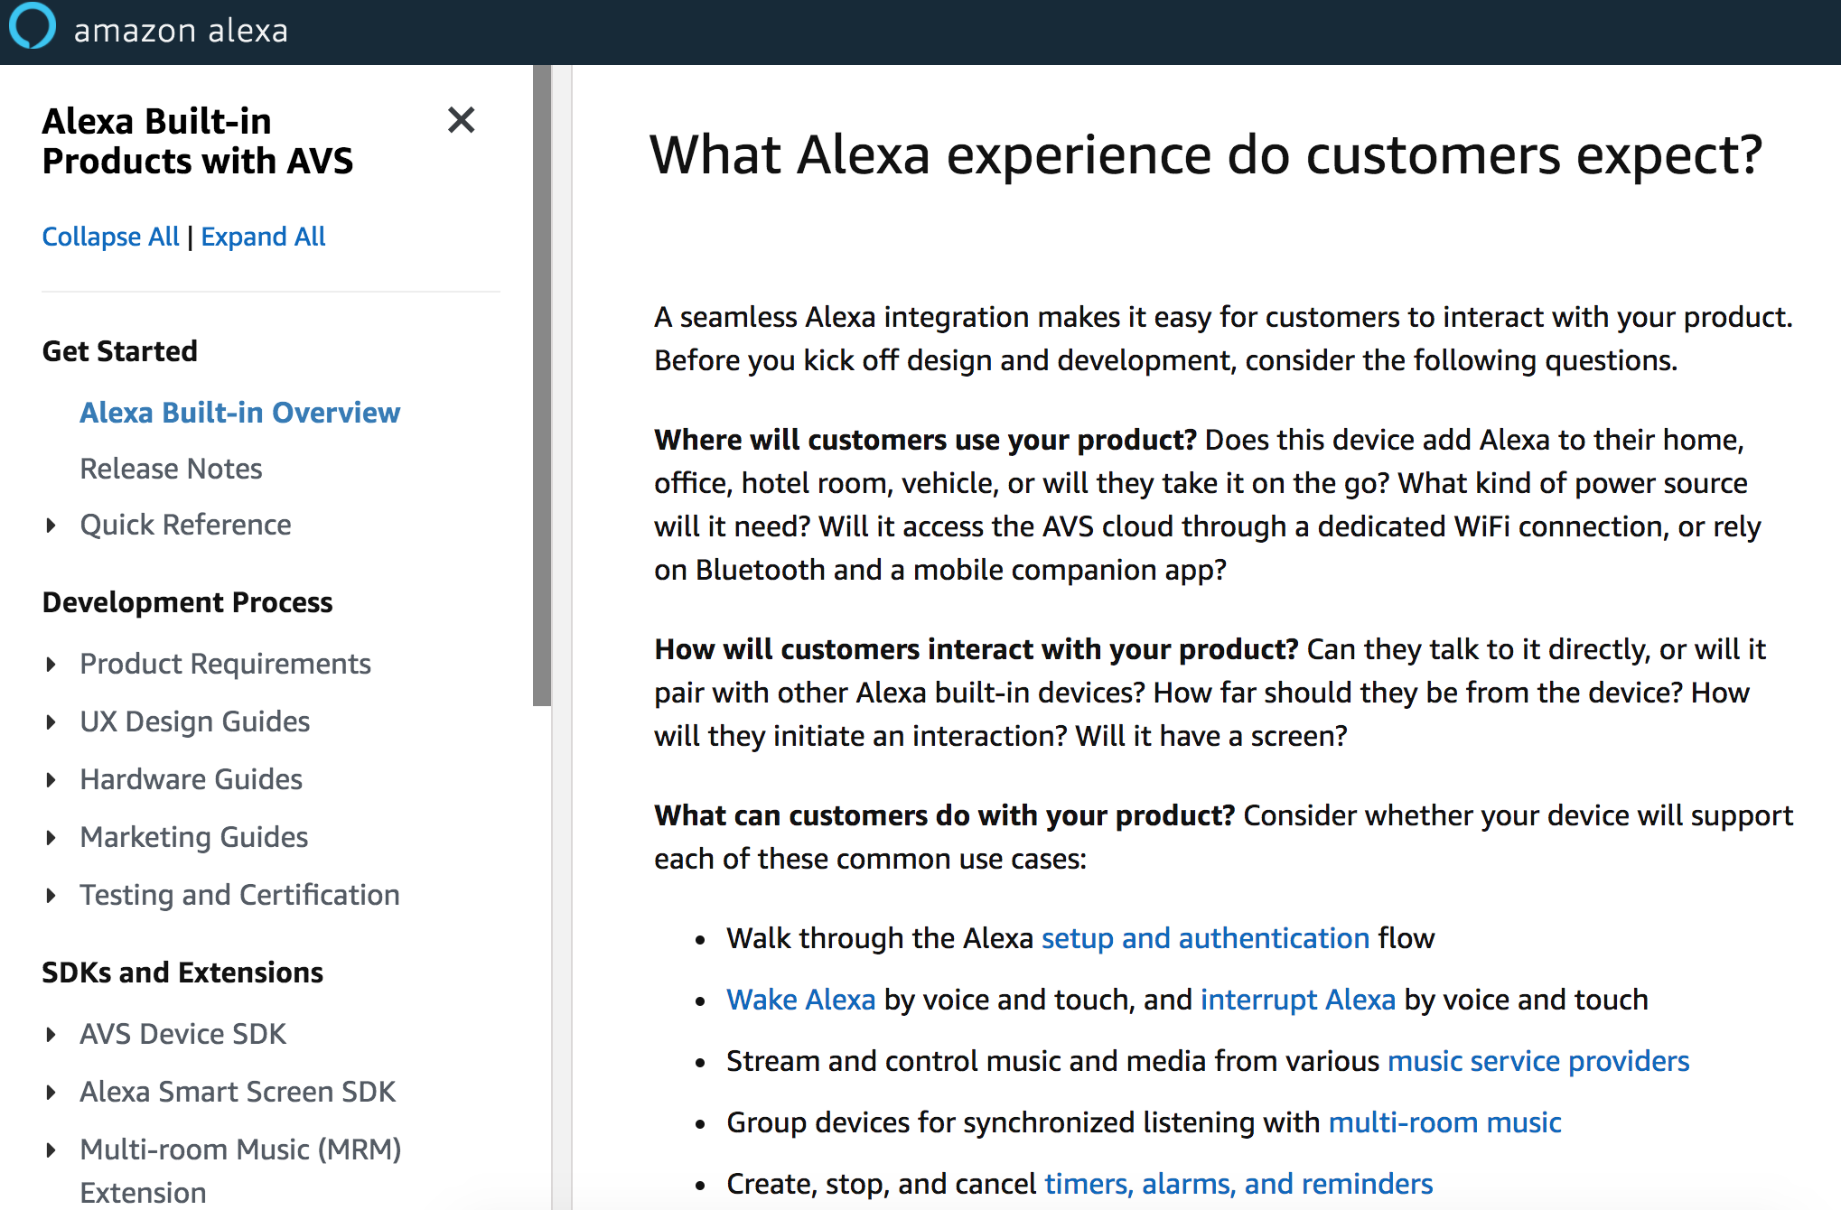Open Alexa Built-in Overview in sidebar

click(239, 413)
